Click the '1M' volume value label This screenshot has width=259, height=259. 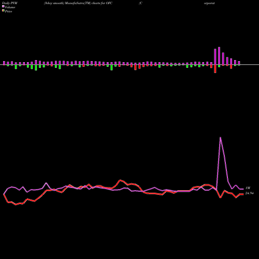[x=248, y=188]
